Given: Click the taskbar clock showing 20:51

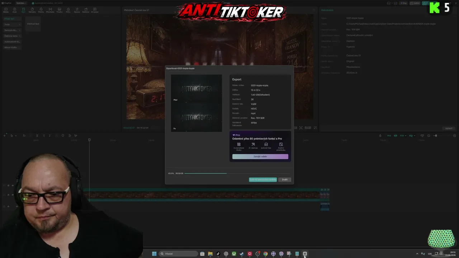Looking at the screenshot, I should pos(450,254).
